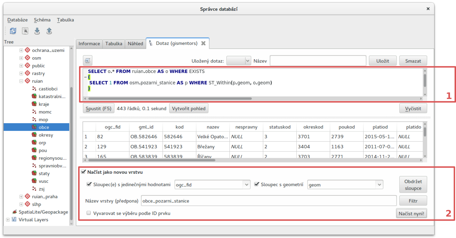The height and width of the screenshot is (238, 456).
Task: Expand the osm schema node
Action: pyautogui.click(x=21, y=58)
